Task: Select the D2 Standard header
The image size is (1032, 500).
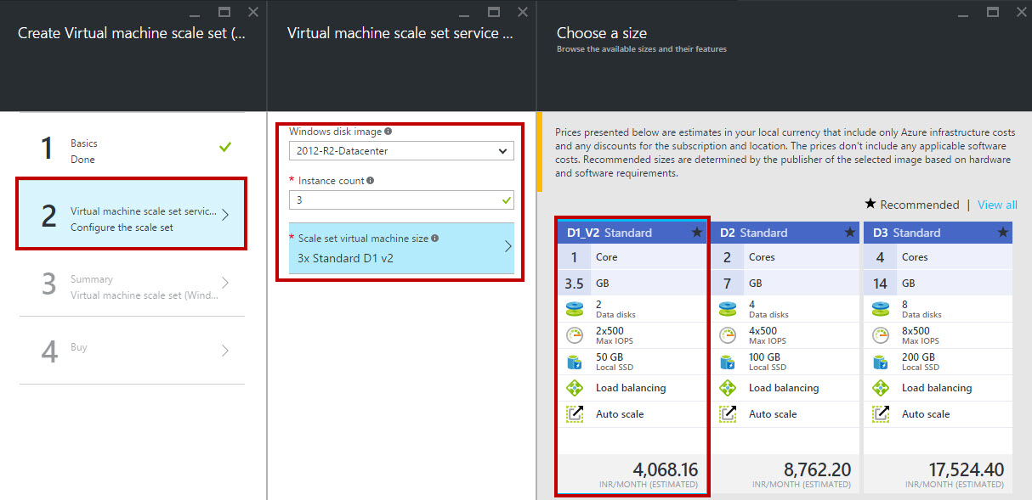Action: point(785,233)
